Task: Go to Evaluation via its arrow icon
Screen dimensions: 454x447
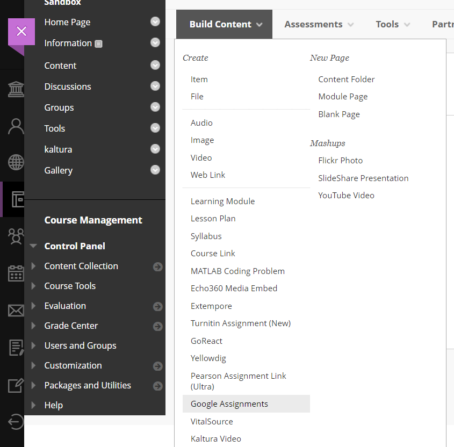Action: click(158, 306)
